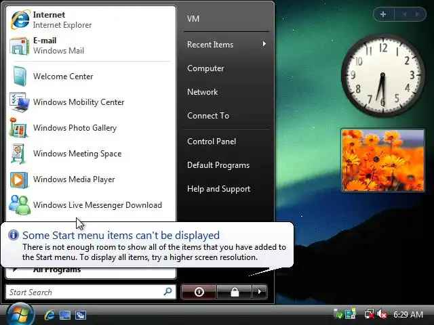Click Windows Mobility Center text label
This screenshot has height=325, width=434.
pyautogui.click(x=79, y=102)
